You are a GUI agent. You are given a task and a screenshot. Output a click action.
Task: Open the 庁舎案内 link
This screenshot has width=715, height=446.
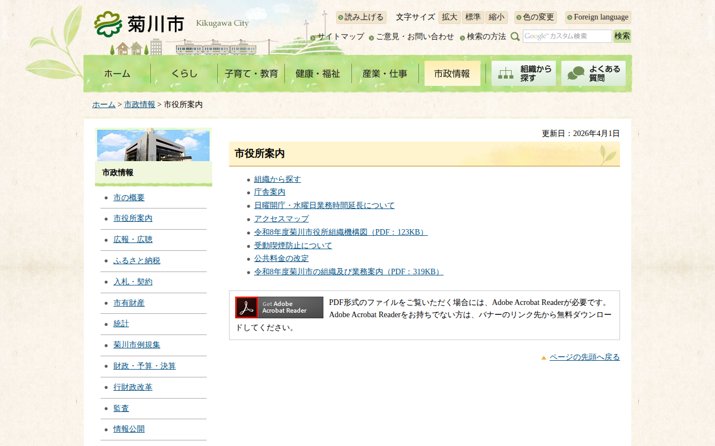[270, 192]
